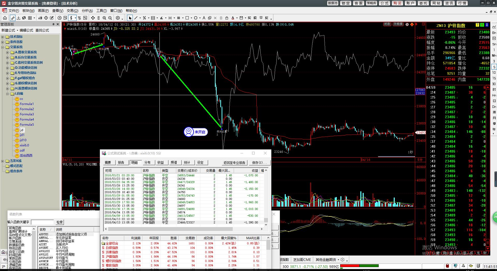Viewport: 497px width, 271px height.
Task: Click the four-way move arrows icon
Action: pyautogui.click(x=93, y=18)
